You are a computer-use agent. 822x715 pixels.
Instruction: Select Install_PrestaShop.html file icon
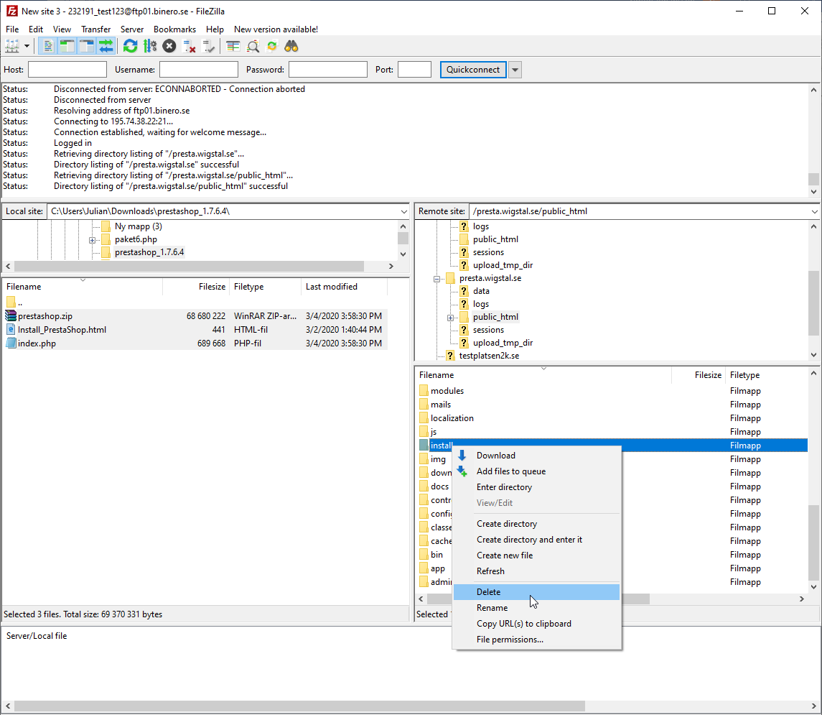11,329
